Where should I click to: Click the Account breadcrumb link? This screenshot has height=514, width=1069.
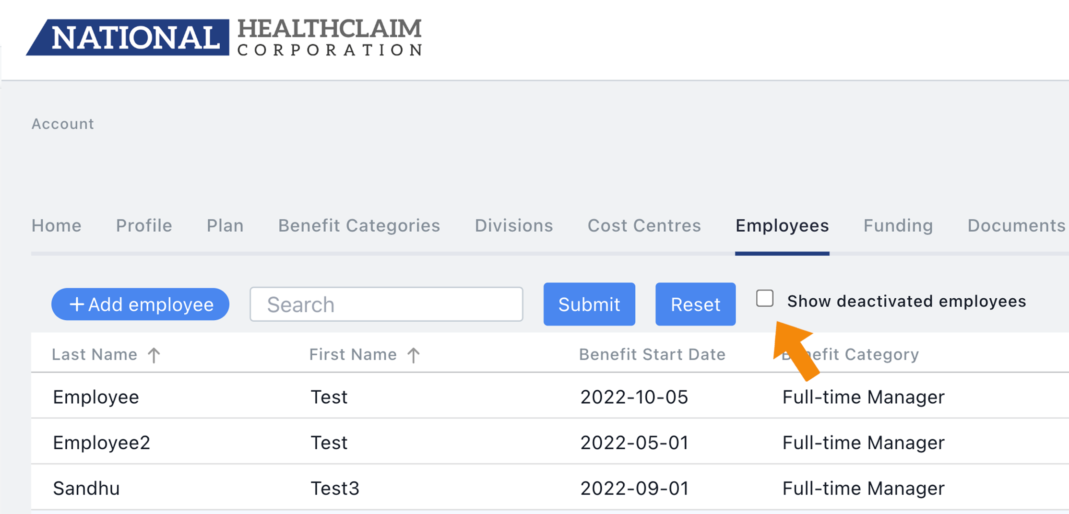(63, 124)
